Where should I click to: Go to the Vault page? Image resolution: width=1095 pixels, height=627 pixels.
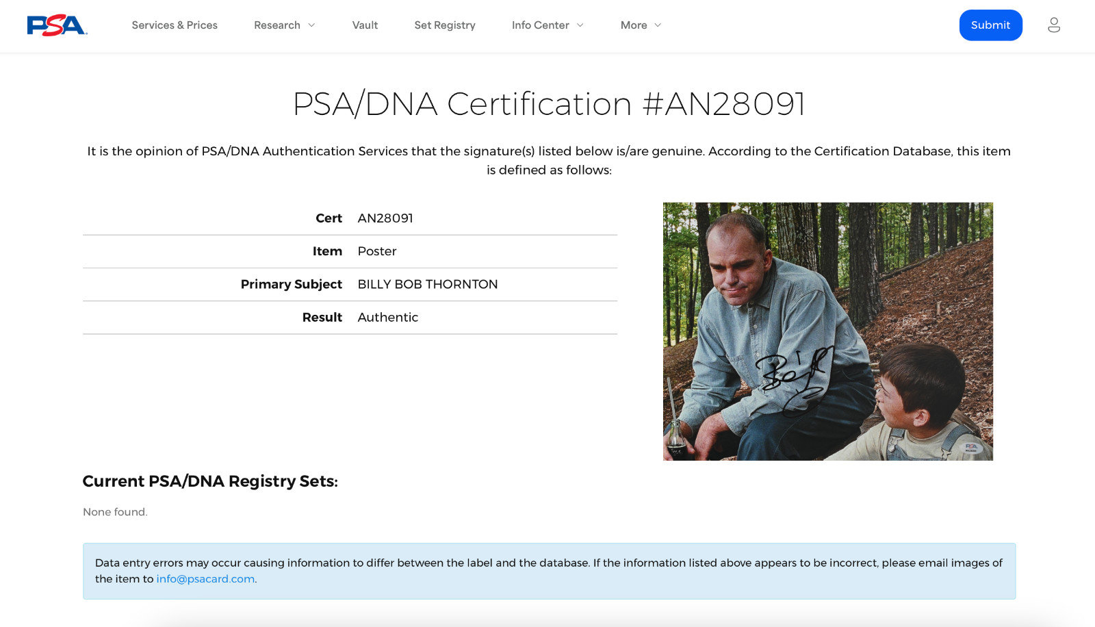[365, 25]
